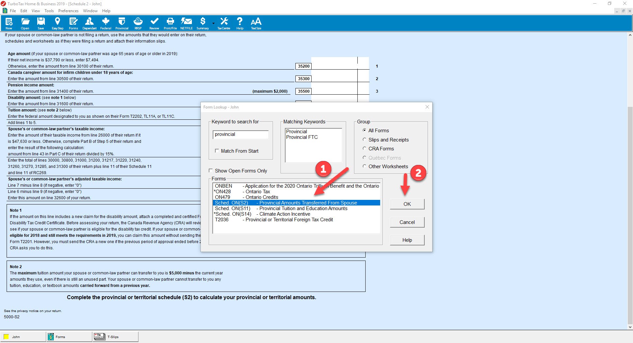Select Provincial in Matching Keywords list
Image resolution: width=633 pixels, height=343 pixels.
click(296, 132)
